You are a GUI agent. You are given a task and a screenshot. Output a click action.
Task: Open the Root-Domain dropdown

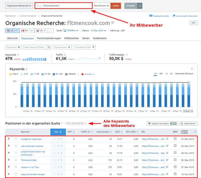click(101, 6)
